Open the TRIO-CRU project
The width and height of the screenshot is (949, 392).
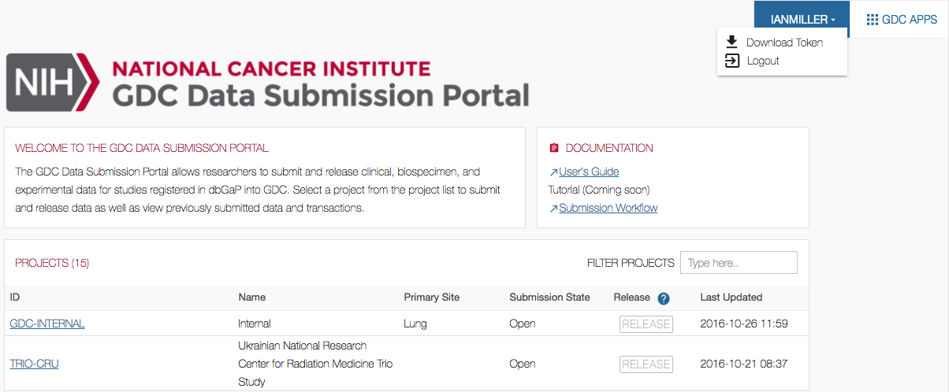point(34,364)
